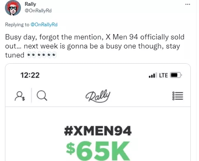The height and width of the screenshot is (161, 199).
Task: Open search with the magnifier icon
Action: [42, 96]
